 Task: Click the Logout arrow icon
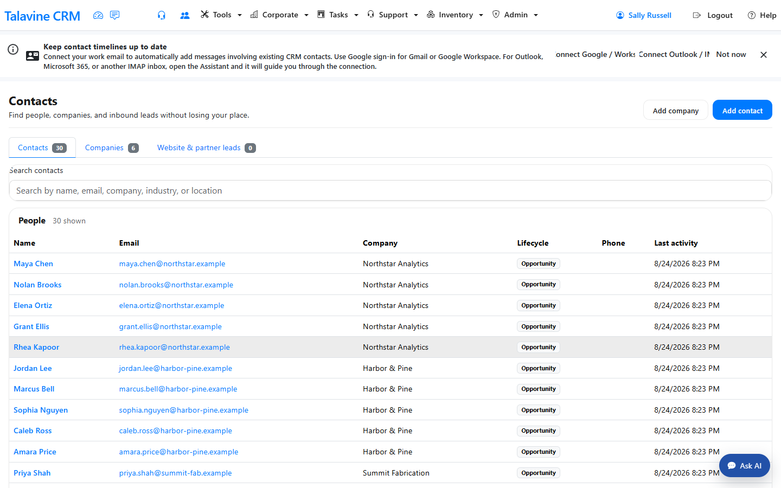[697, 15]
